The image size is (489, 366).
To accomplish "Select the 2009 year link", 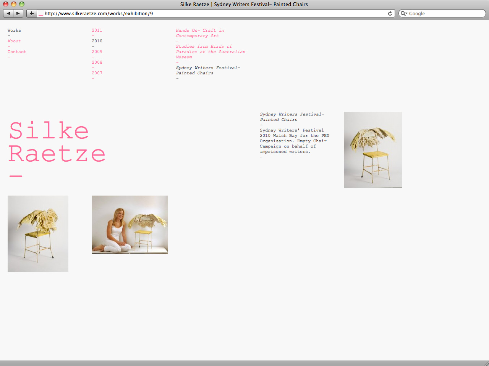I will pyautogui.click(x=97, y=51).
